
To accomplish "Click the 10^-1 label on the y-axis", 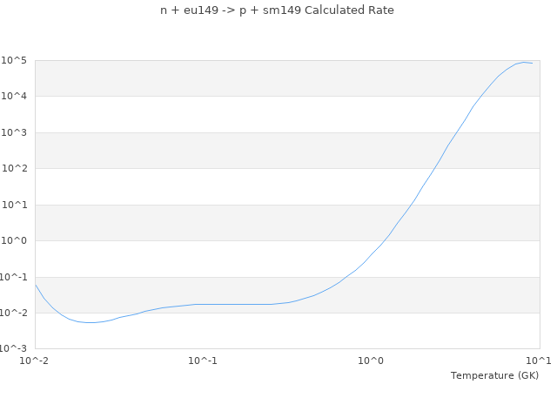I will (x=15, y=277).
